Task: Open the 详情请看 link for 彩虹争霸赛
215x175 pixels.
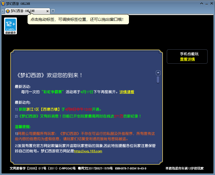Action: 127,92
